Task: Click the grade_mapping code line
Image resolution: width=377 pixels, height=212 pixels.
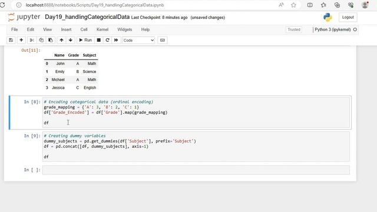Action: coord(91,107)
